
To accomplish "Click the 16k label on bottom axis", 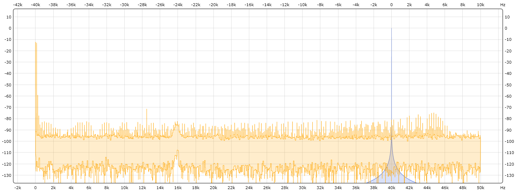I will 178,188.
